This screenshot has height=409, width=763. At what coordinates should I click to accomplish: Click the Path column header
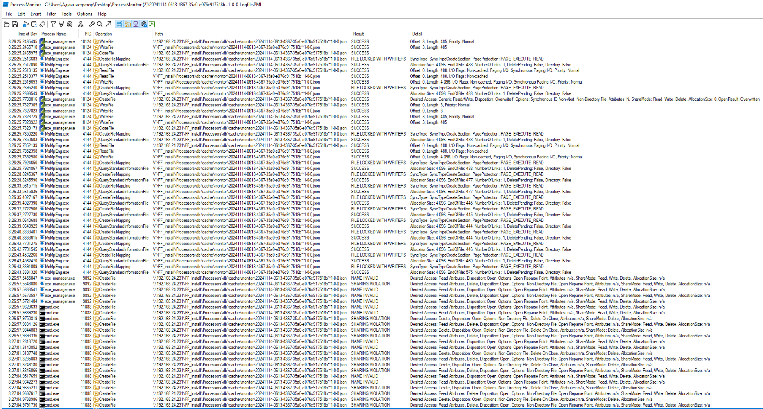click(x=159, y=34)
